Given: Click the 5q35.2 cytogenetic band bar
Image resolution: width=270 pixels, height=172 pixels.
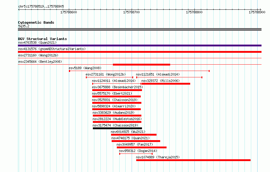Looking at the screenshot, I should 140,29.
